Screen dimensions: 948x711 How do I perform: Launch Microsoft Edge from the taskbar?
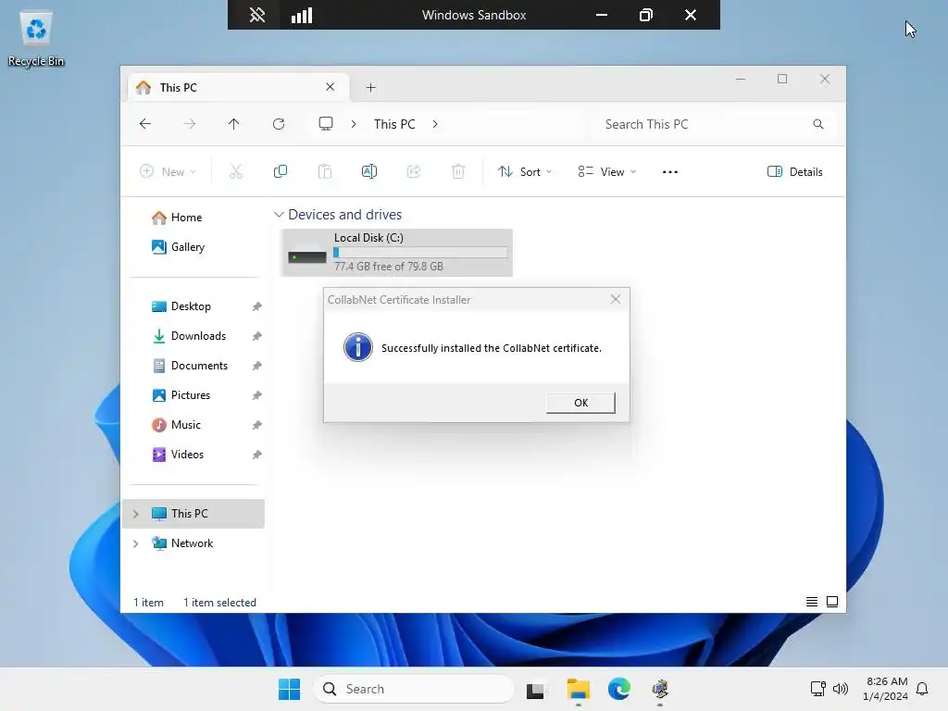pyautogui.click(x=619, y=689)
